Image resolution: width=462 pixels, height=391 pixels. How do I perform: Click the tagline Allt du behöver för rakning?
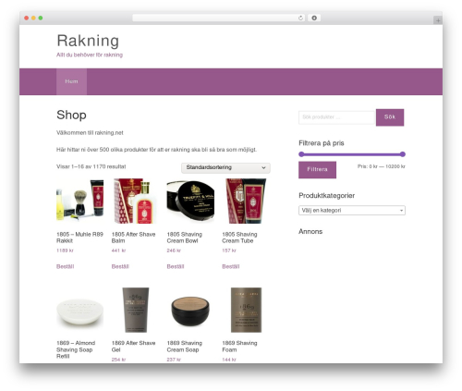tap(90, 55)
